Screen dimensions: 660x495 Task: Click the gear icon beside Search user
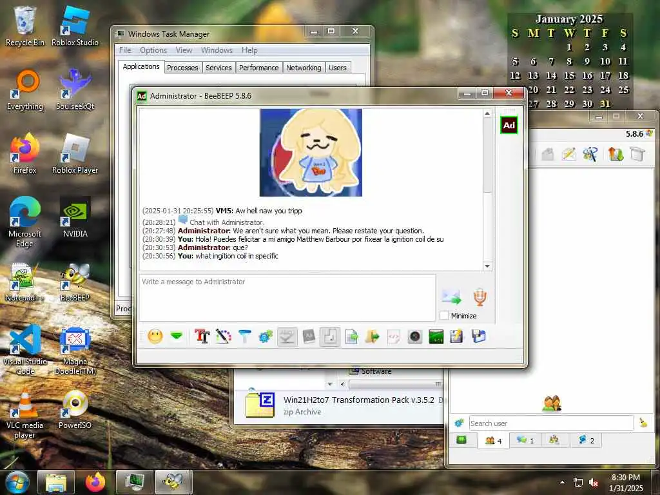(x=459, y=423)
